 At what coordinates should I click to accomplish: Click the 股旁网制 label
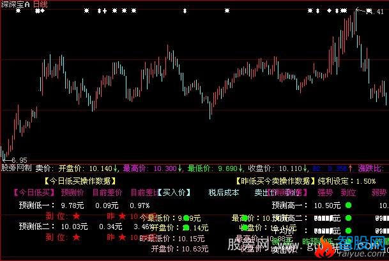[17, 168]
